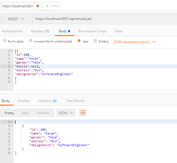Open response Cookies tab
177x163 pixels.
24,101
